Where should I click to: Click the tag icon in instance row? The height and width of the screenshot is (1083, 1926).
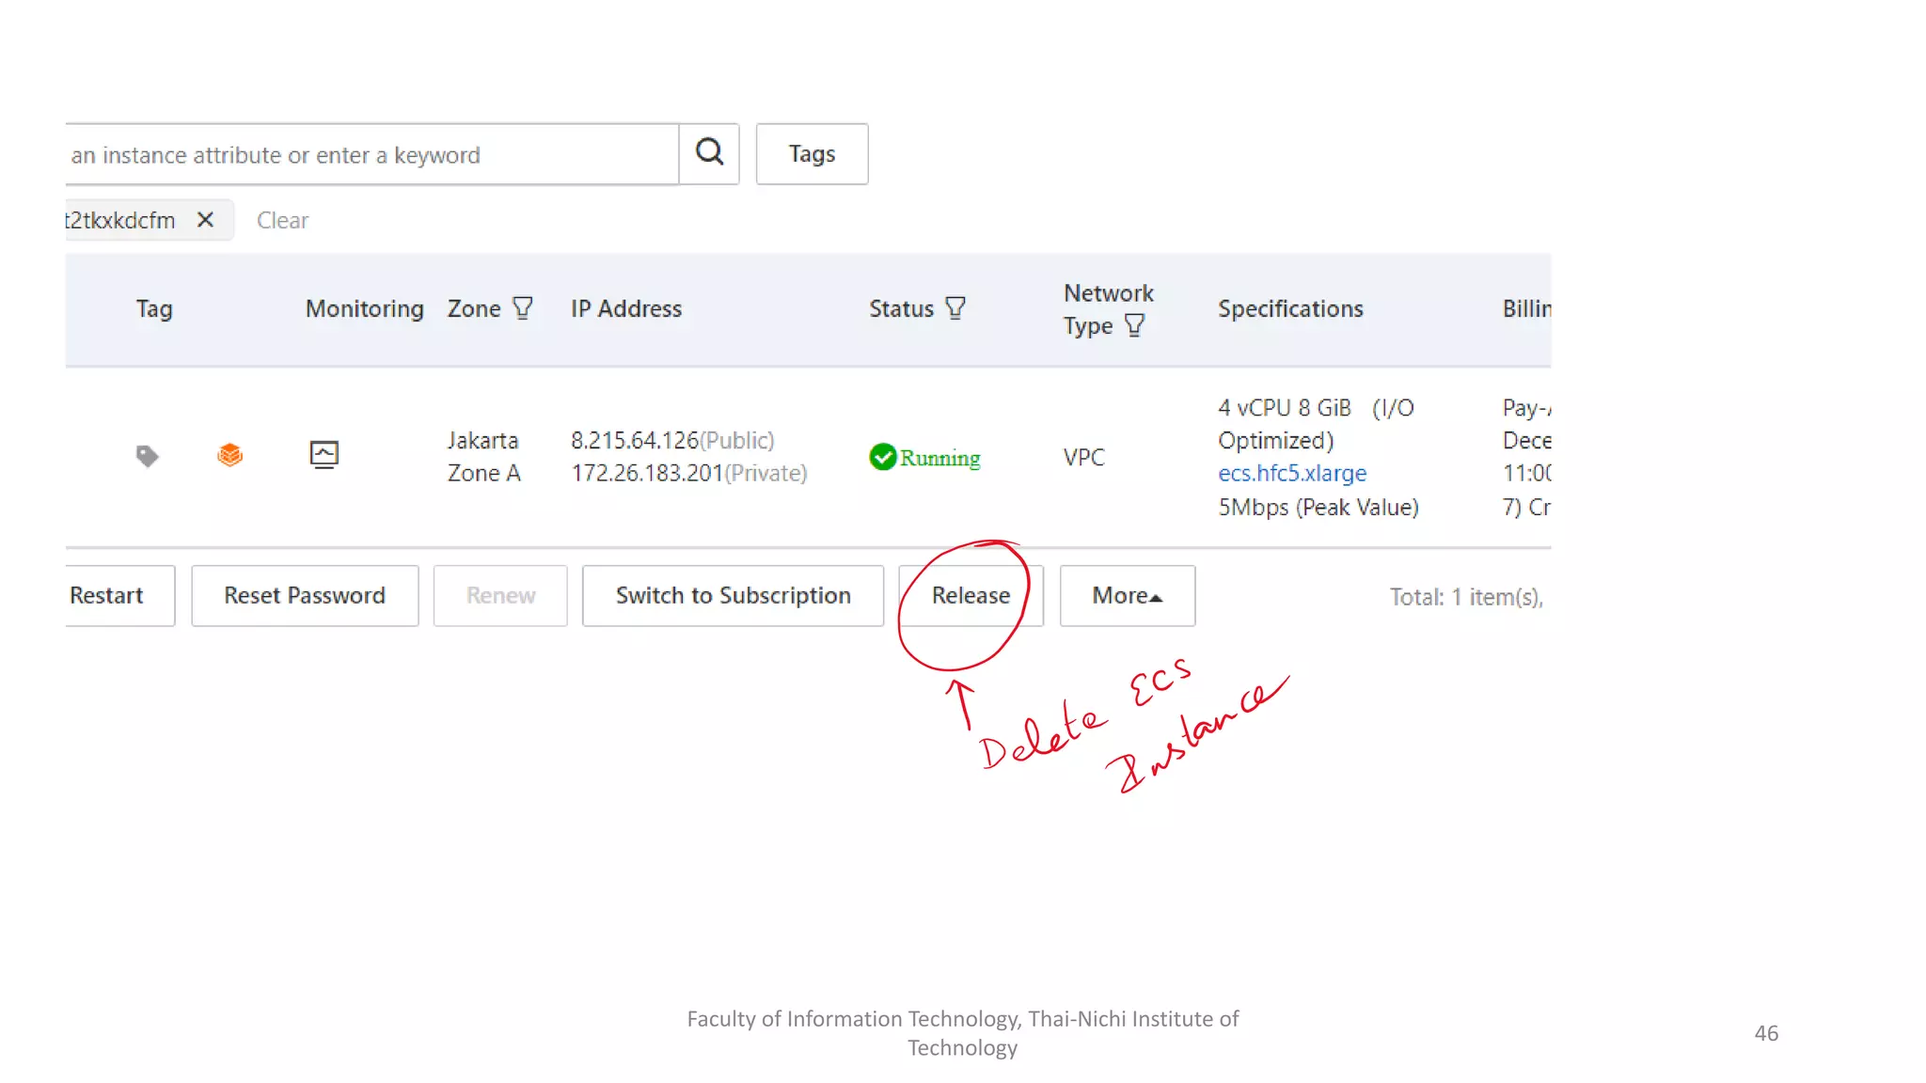[x=147, y=456]
